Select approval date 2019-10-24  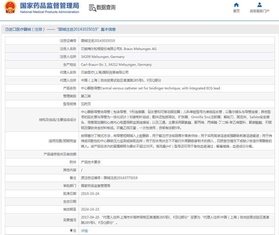[90, 194]
